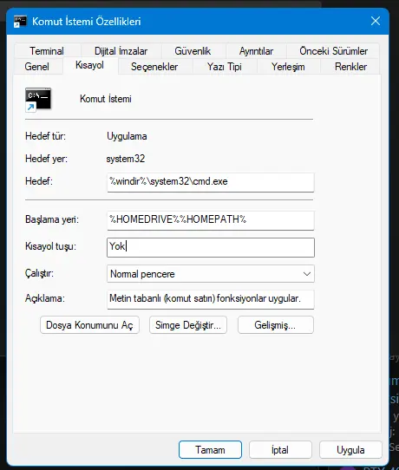Screen dimensions: 399x470
Task: Open the Gelişmiş advanced options
Action: (x=276, y=325)
